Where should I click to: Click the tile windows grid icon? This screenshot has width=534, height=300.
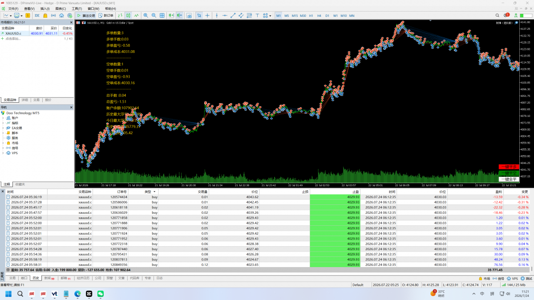click(162, 15)
